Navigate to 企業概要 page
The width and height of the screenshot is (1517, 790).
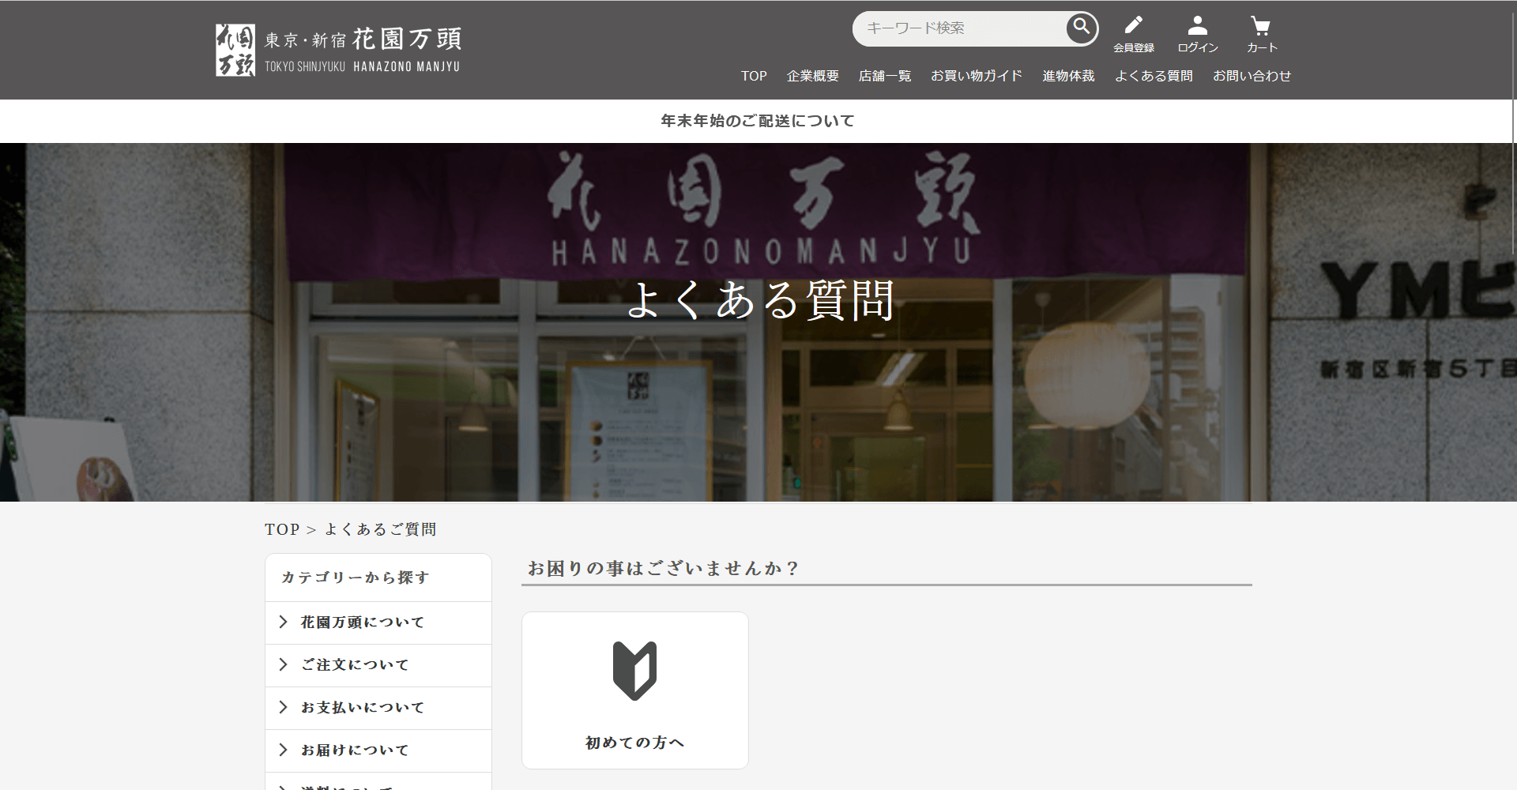pyautogui.click(x=813, y=76)
